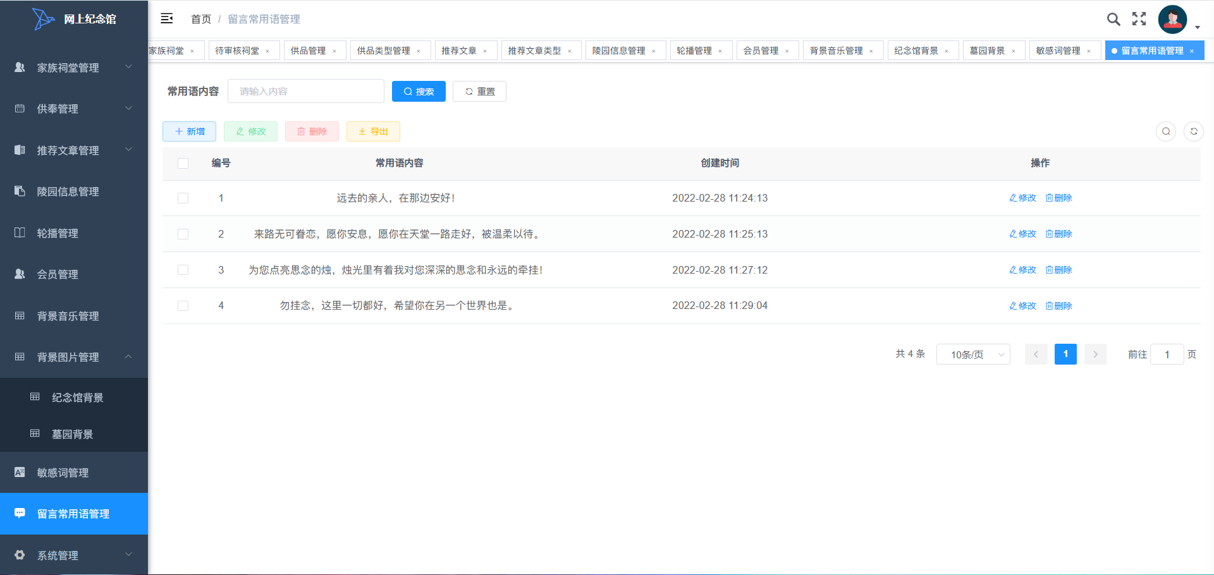Image resolution: width=1214 pixels, height=575 pixels.
Task: Close the 待审核祠堂 tab
Action: [x=267, y=51]
